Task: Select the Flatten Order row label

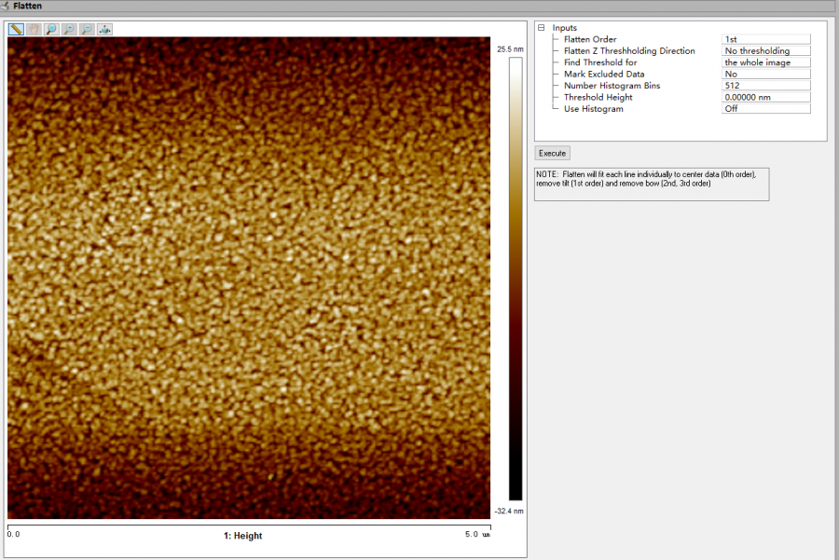Action: pyautogui.click(x=590, y=39)
